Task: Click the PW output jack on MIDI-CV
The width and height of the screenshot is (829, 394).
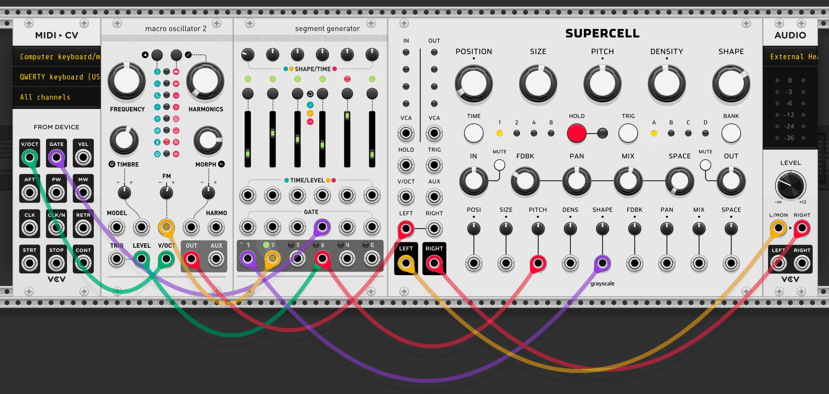Action: tap(56, 193)
